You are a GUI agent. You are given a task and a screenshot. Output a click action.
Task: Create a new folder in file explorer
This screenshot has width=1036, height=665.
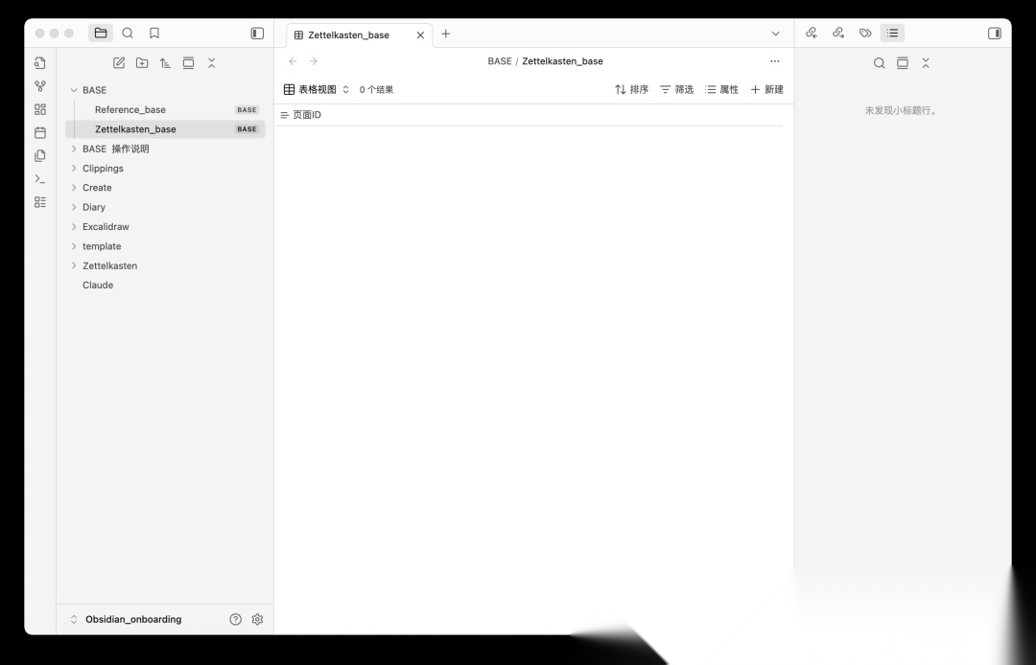coord(142,62)
